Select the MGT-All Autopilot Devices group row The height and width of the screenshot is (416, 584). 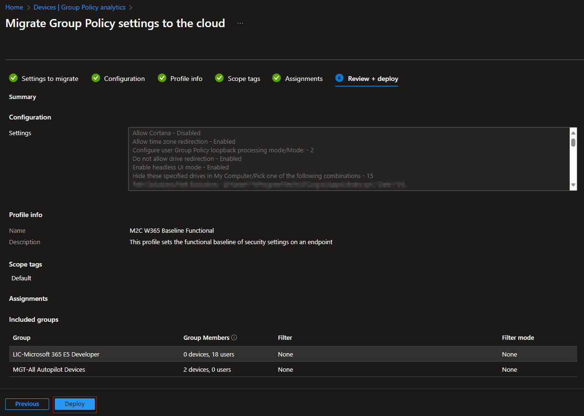[49, 369]
